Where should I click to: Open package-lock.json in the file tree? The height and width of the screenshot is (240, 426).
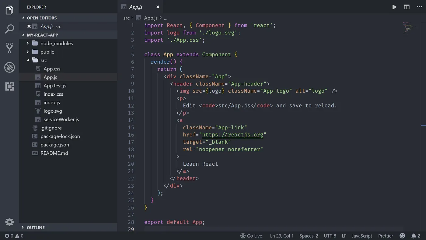tap(60, 136)
